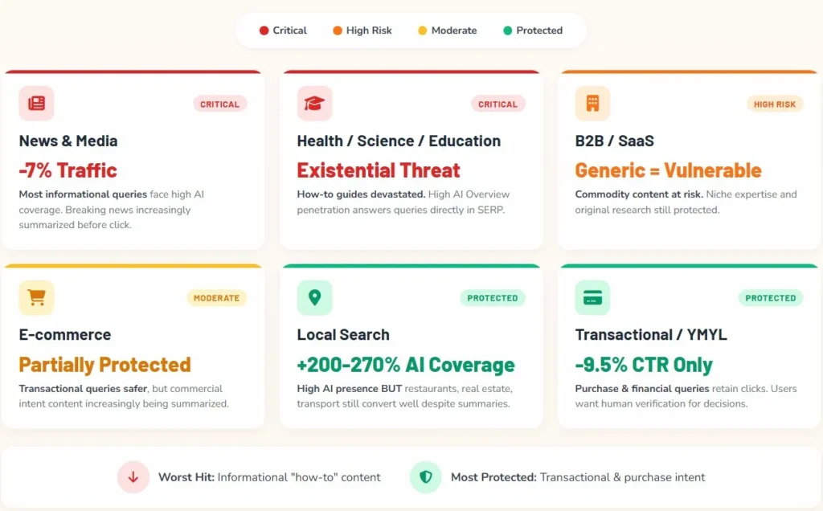Click the "-9.5% CTR Only" headline
The image size is (823, 511).
point(644,365)
